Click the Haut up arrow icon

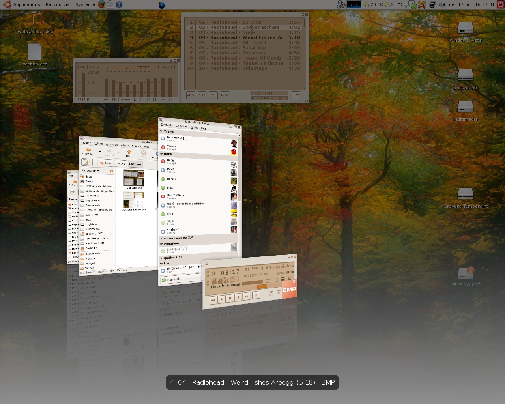coord(129,152)
